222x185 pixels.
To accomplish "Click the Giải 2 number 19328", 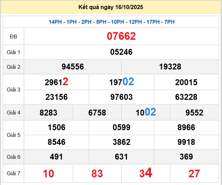I will pyautogui.click(x=170, y=67).
